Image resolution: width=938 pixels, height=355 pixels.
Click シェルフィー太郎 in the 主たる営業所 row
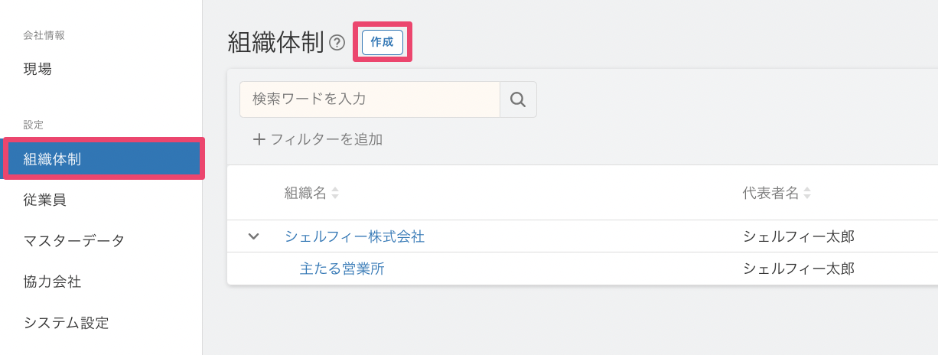(798, 269)
